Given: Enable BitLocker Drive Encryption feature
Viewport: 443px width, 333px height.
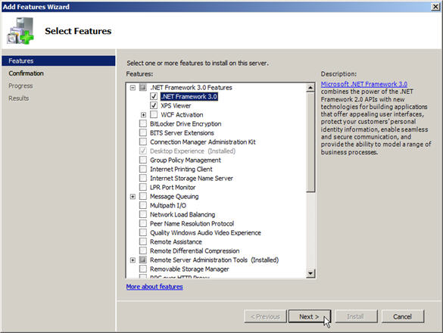Looking at the screenshot, I should pos(143,123).
